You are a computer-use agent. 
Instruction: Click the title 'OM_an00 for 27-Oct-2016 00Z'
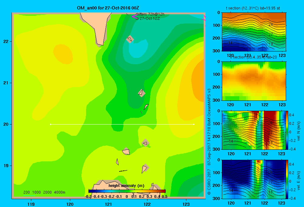pos(108,8)
